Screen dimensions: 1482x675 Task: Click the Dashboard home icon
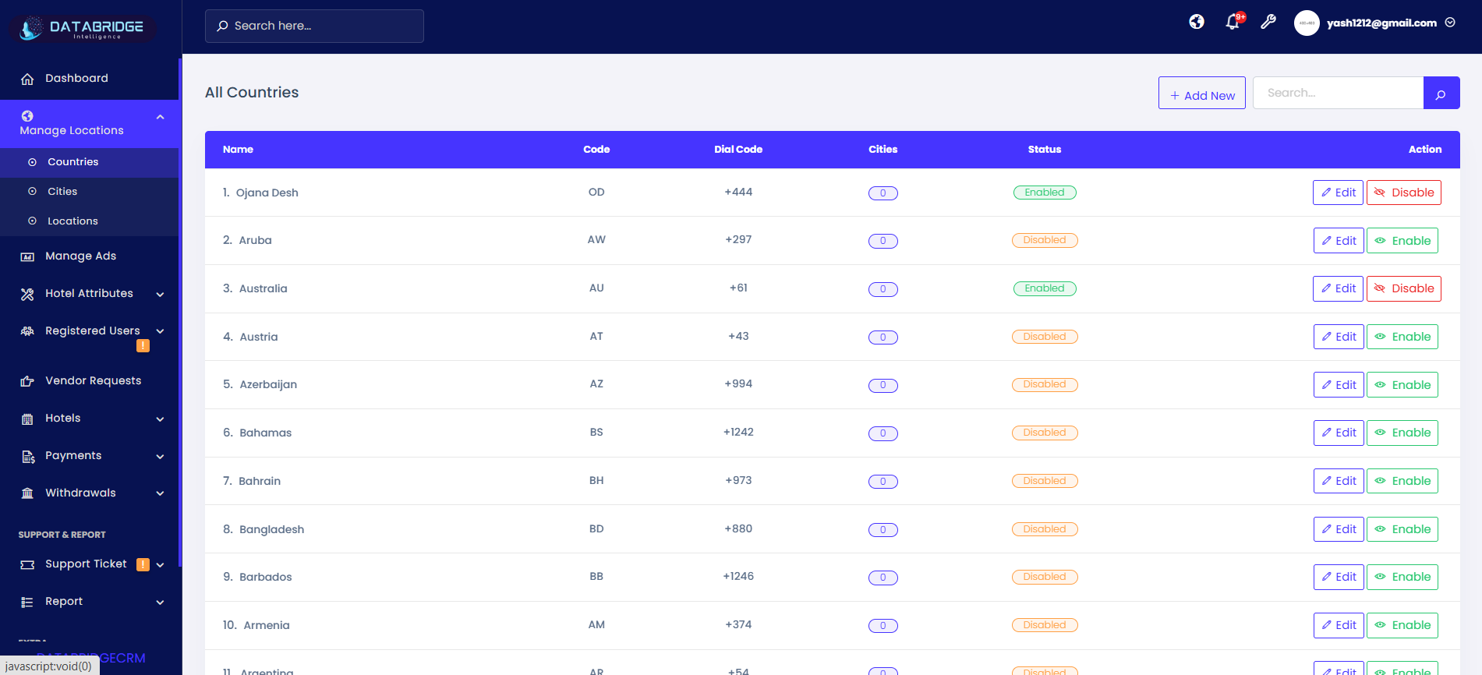pos(27,79)
